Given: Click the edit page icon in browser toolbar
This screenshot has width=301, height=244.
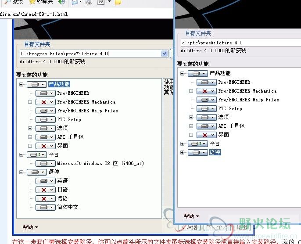Looking at the screenshot, I should (x=101, y=2).
